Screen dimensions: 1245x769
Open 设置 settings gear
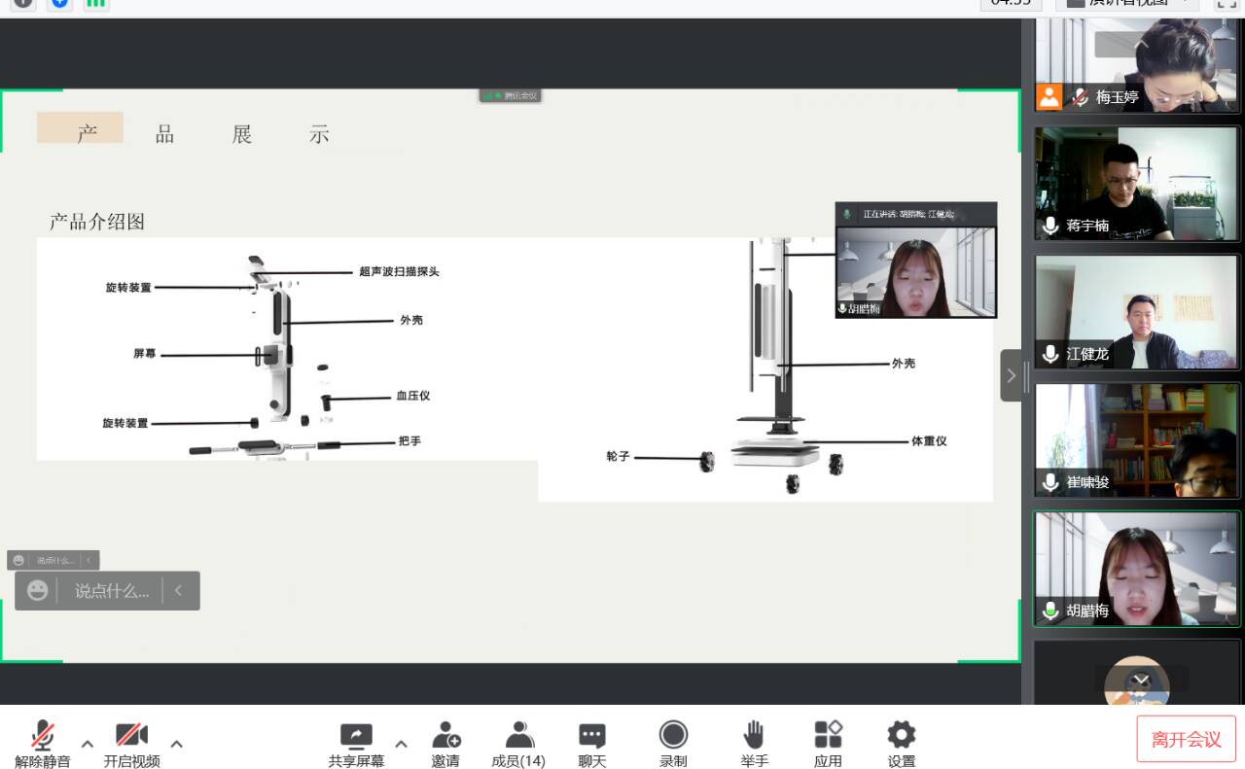(x=901, y=744)
